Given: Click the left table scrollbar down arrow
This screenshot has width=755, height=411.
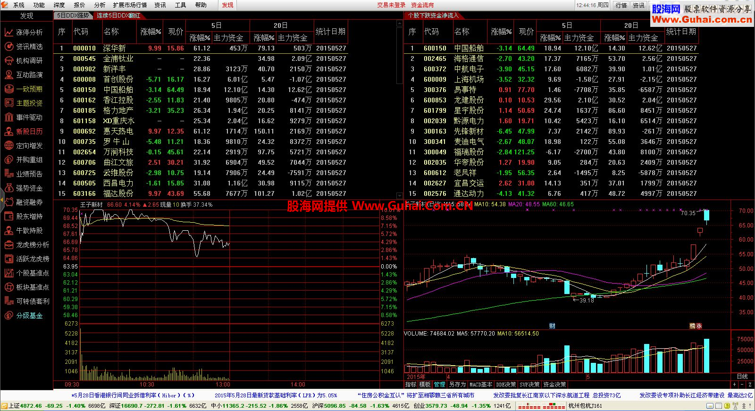Looking at the screenshot, I should pyautogui.click(x=400, y=196).
